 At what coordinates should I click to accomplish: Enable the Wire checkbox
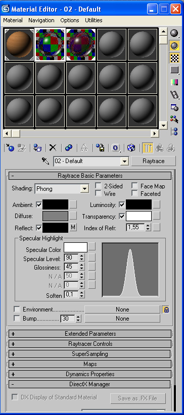click(x=99, y=193)
